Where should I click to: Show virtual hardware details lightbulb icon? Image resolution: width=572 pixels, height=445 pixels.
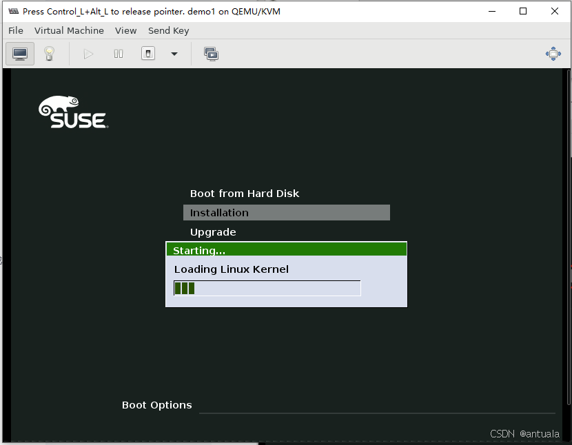pyautogui.click(x=49, y=54)
